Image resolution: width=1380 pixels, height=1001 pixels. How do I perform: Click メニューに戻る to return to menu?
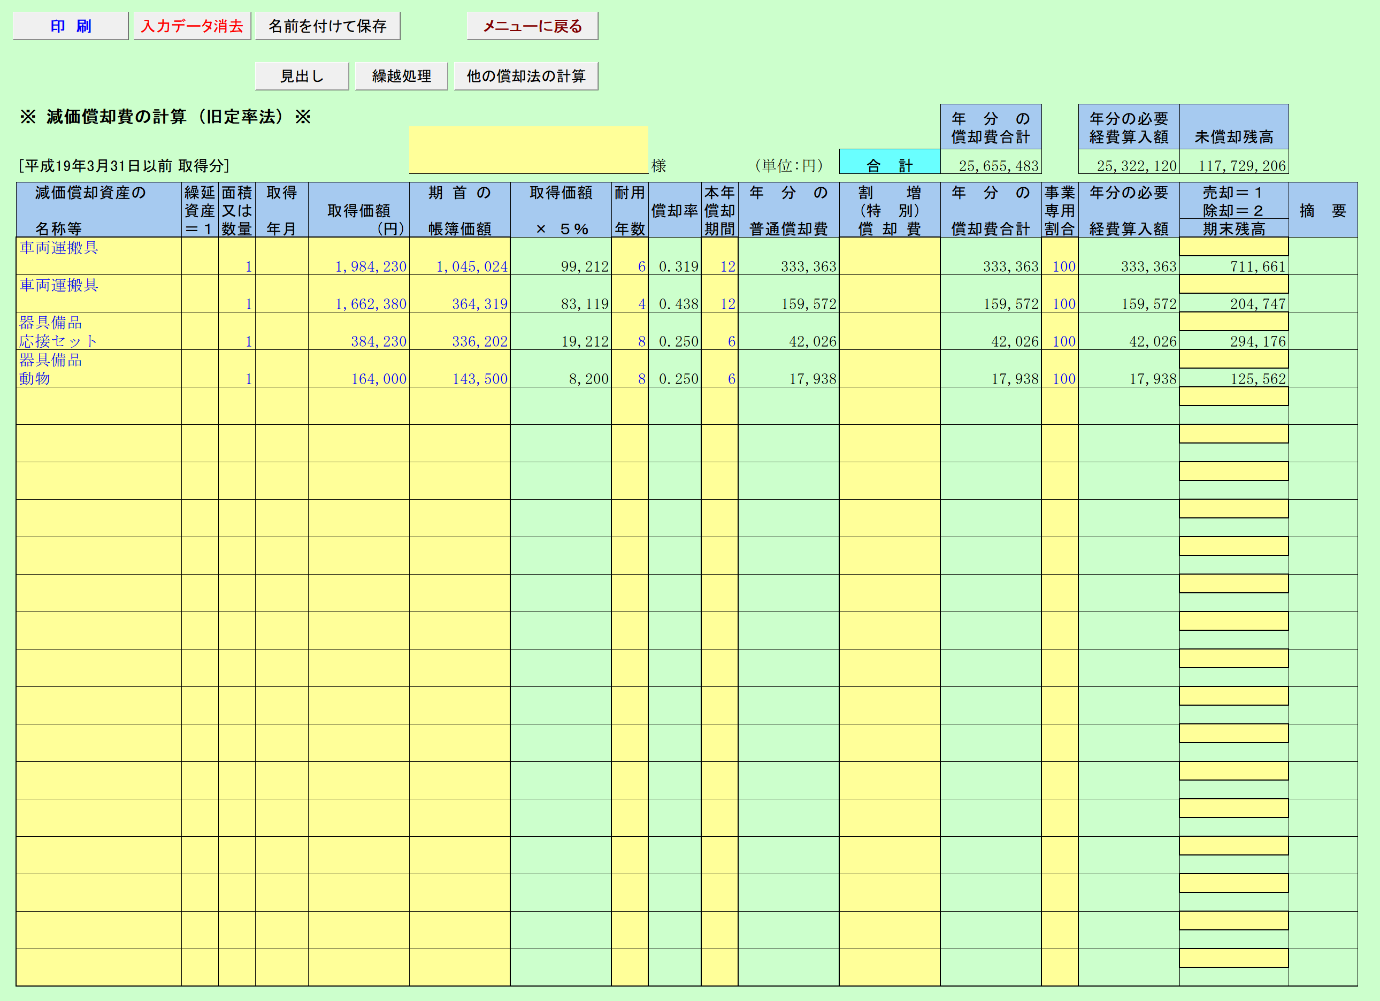coord(531,26)
